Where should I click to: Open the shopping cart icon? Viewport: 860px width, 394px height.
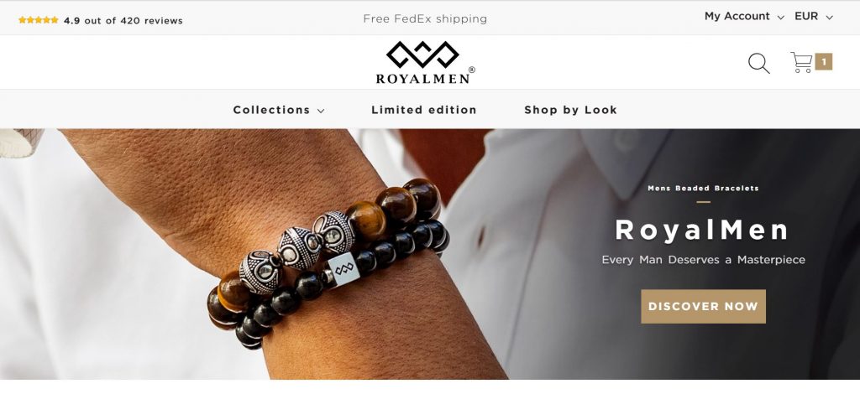pyautogui.click(x=801, y=62)
